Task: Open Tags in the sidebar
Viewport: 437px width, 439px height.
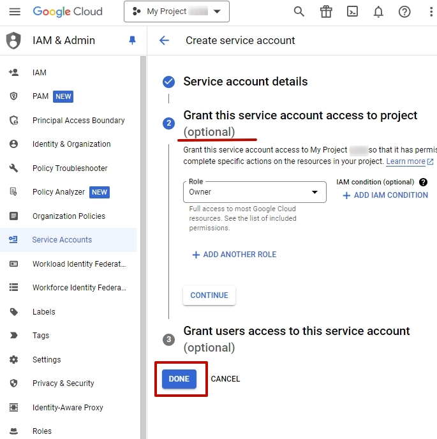Action: [x=69, y=336]
